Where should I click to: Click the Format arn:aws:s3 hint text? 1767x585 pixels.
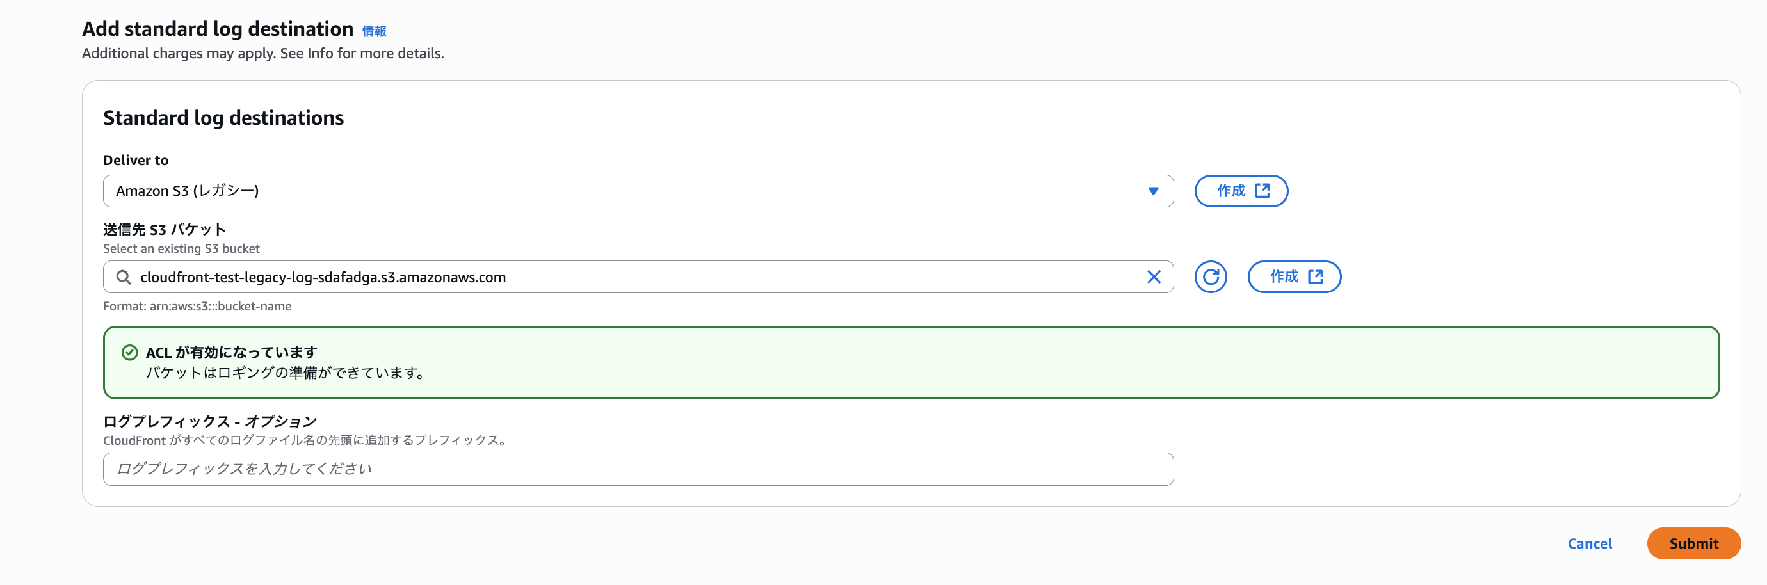point(198,307)
